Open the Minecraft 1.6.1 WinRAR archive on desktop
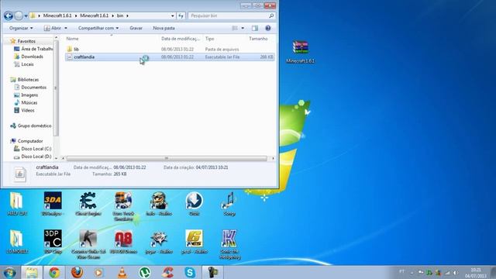 [300, 51]
